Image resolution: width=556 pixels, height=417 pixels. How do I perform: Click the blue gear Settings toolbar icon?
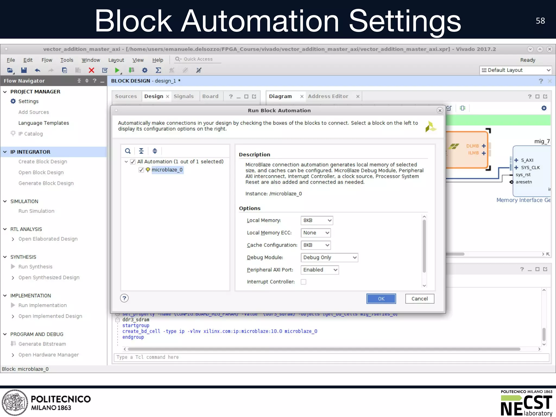click(145, 70)
